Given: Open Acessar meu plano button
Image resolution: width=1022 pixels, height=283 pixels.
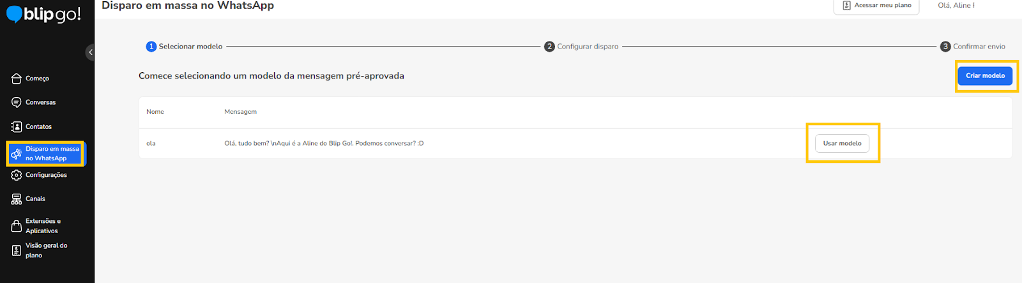Looking at the screenshot, I should coord(876,6).
